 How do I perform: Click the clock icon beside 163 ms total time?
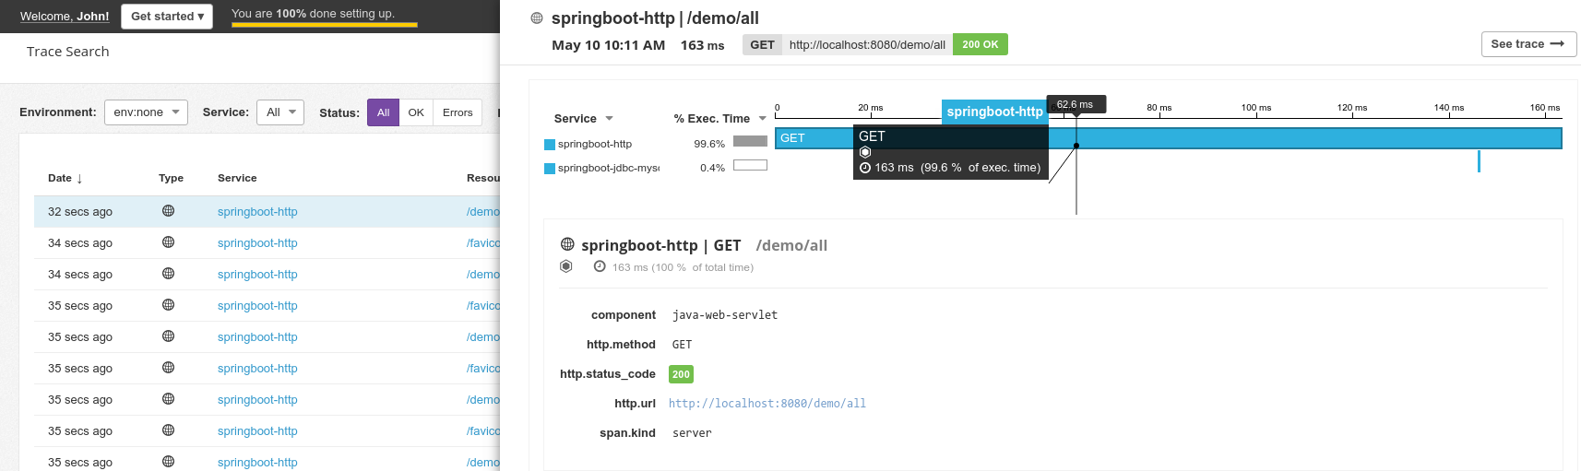600,266
